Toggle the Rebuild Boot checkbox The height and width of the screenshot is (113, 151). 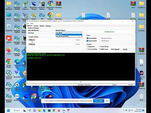coord(100,41)
